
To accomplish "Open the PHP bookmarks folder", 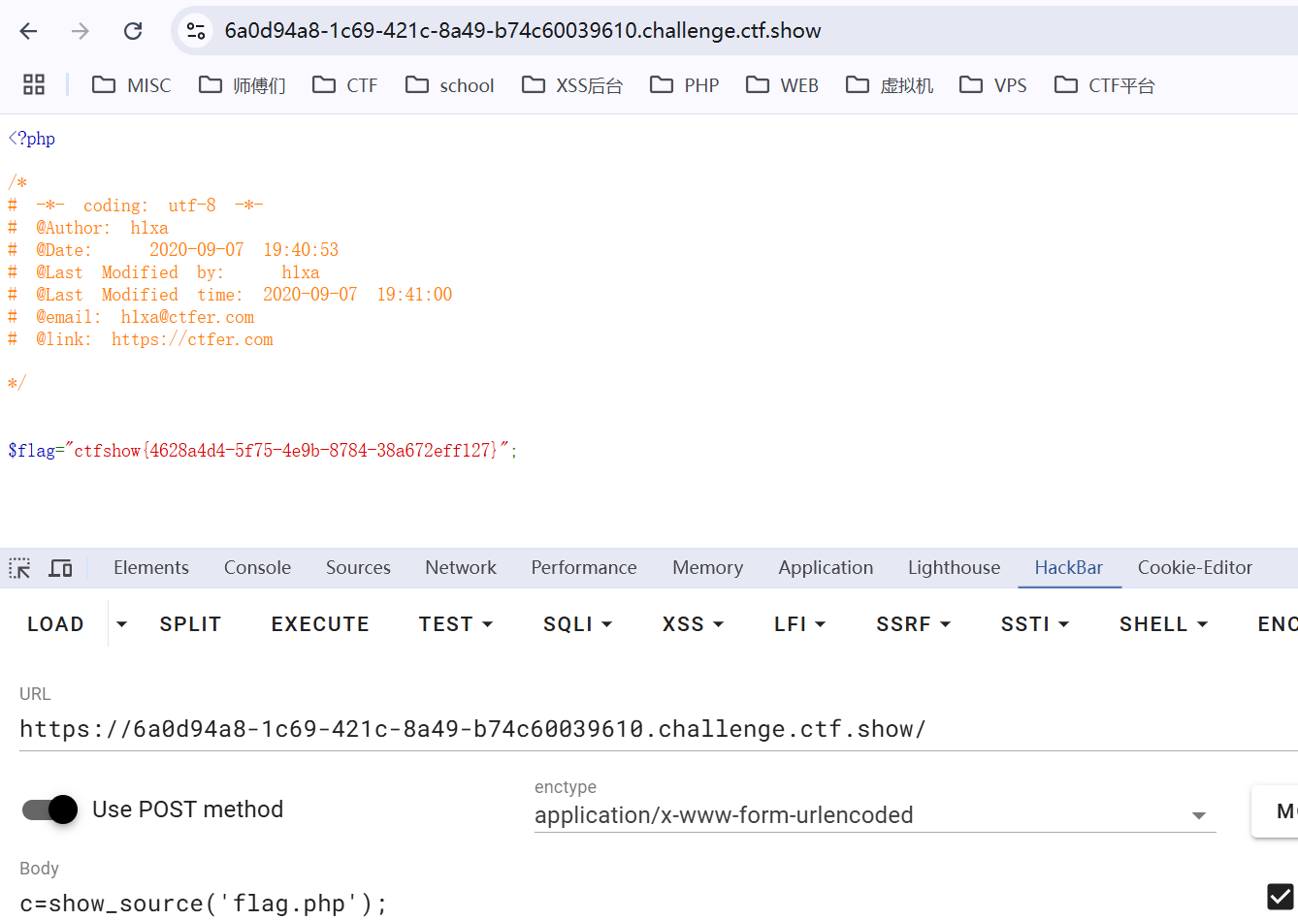I will tap(685, 85).
